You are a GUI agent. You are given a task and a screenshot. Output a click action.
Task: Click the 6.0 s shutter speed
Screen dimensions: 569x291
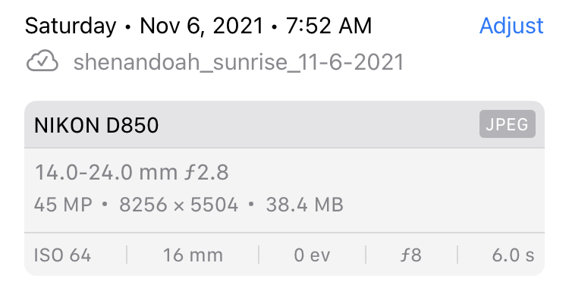513,255
